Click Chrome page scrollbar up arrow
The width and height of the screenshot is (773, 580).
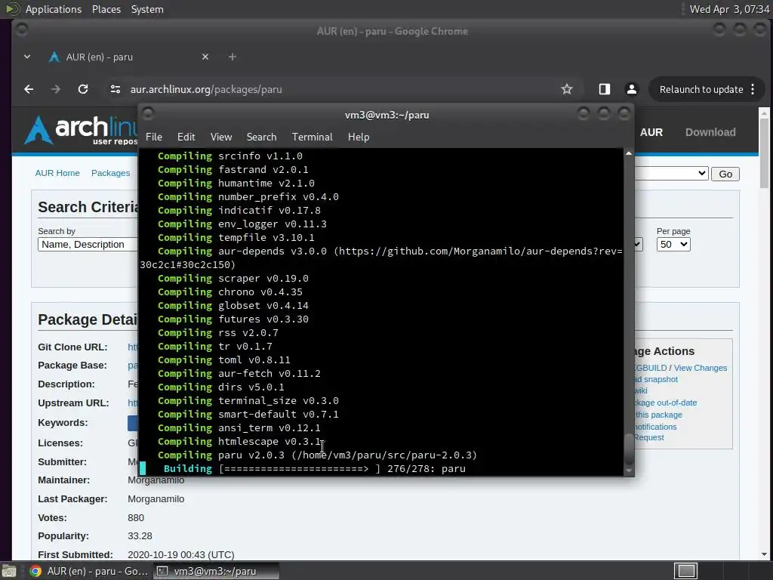click(x=764, y=113)
